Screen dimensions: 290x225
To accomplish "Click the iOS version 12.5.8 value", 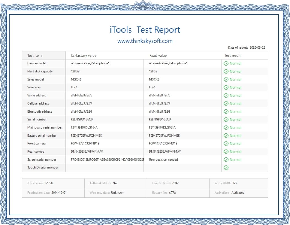I will (x=49, y=183).
